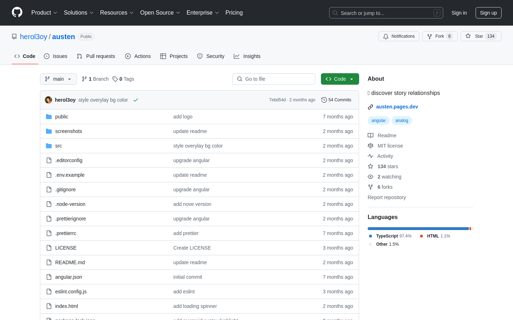Open the 'Create LICENSE' commit message

click(x=192, y=248)
